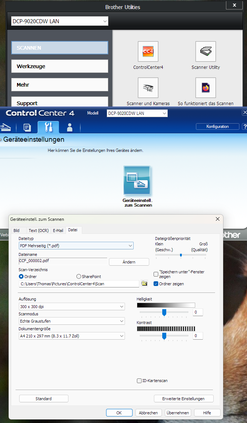
Task: Click the Kontrast value box
Action: click(198, 336)
